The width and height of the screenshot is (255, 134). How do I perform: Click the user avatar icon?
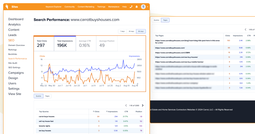[143, 7]
